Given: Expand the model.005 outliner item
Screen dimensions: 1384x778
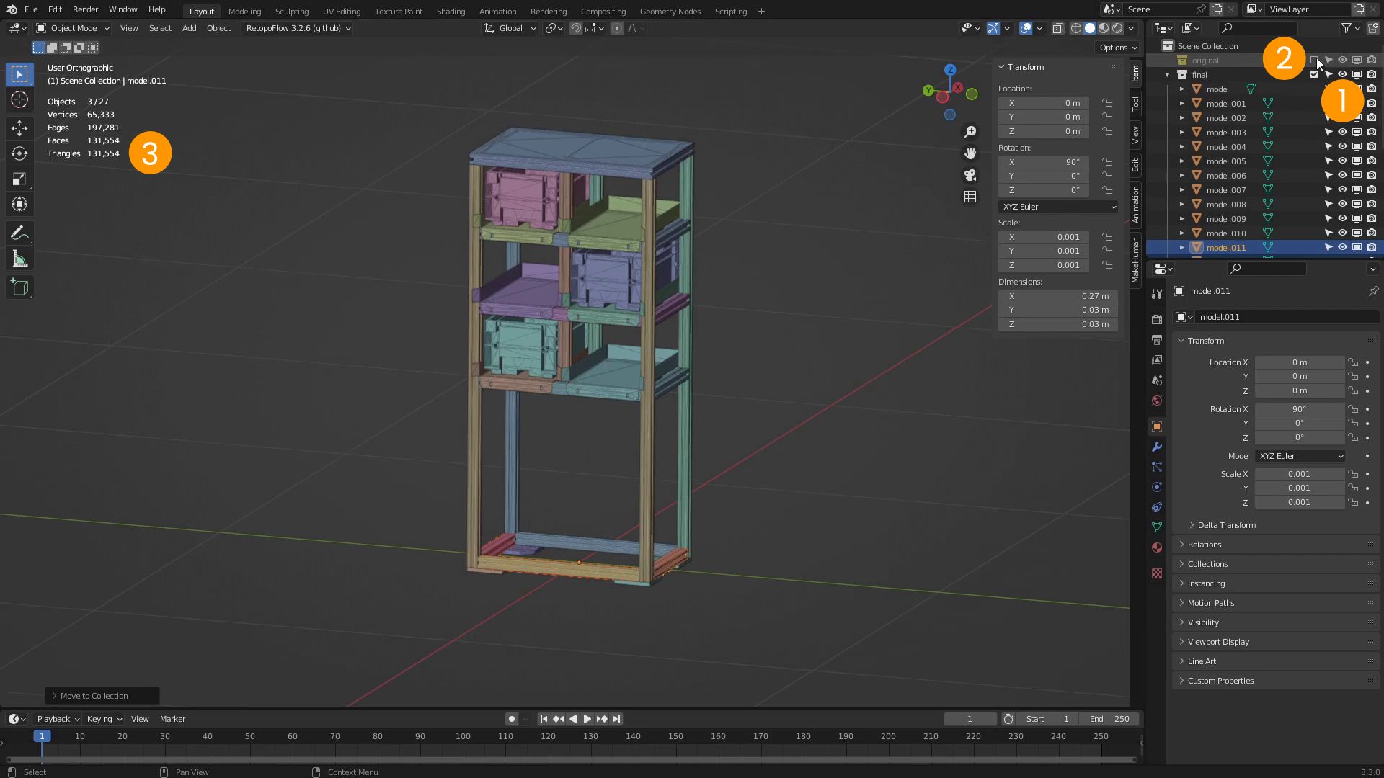Looking at the screenshot, I should [1182, 161].
